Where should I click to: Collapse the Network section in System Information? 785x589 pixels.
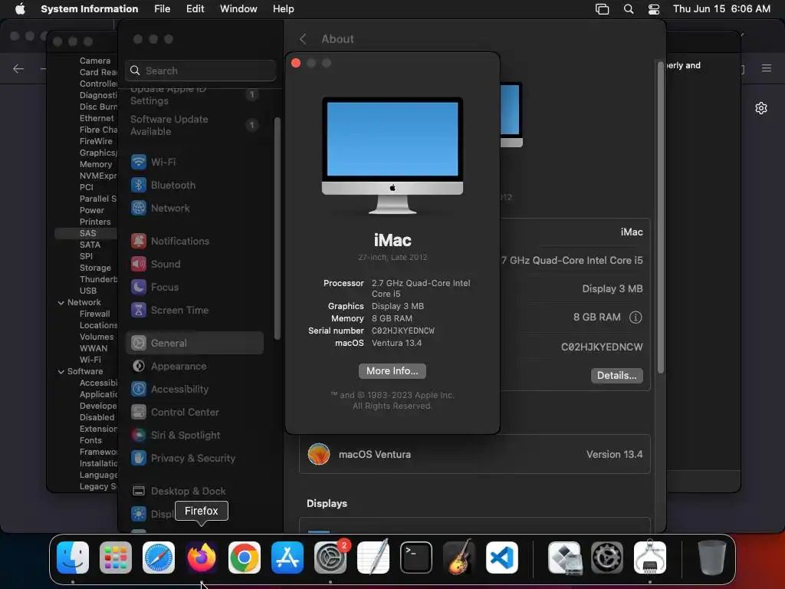point(61,303)
